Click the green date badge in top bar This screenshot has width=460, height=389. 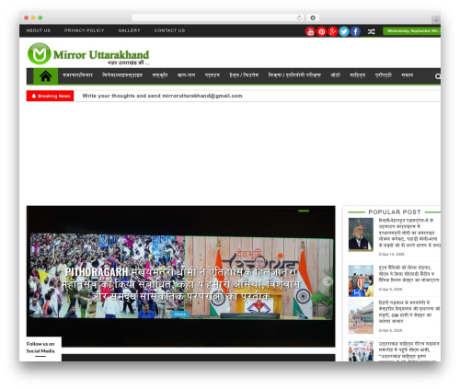click(x=412, y=31)
